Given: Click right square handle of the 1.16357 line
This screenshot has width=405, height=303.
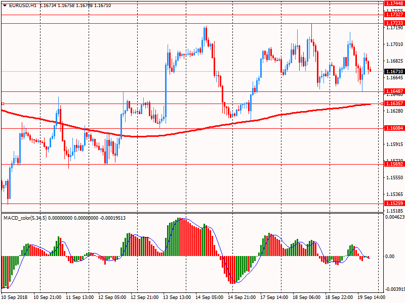Looking at the screenshot, I should pyautogui.click(x=382, y=104).
